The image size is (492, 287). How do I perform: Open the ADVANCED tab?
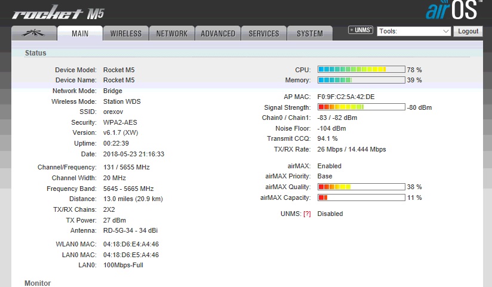pos(218,33)
